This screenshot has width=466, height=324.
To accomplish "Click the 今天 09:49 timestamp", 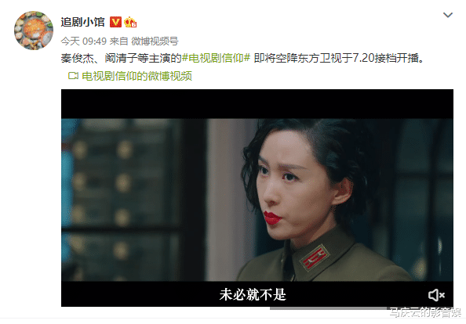I will (x=83, y=41).
